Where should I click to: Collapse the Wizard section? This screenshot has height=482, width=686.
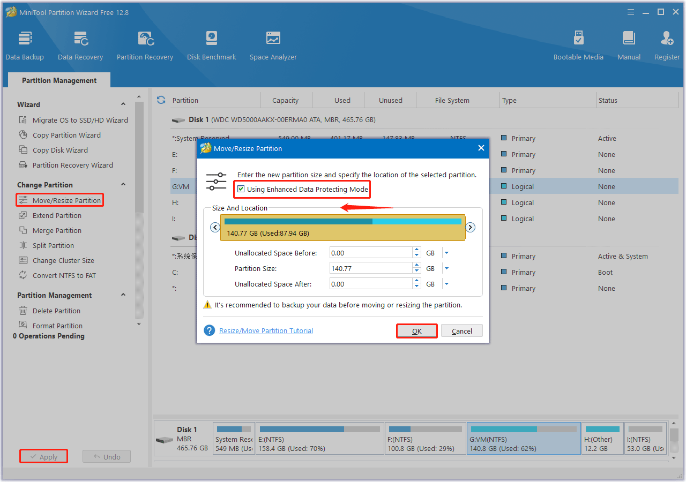coord(123,104)
